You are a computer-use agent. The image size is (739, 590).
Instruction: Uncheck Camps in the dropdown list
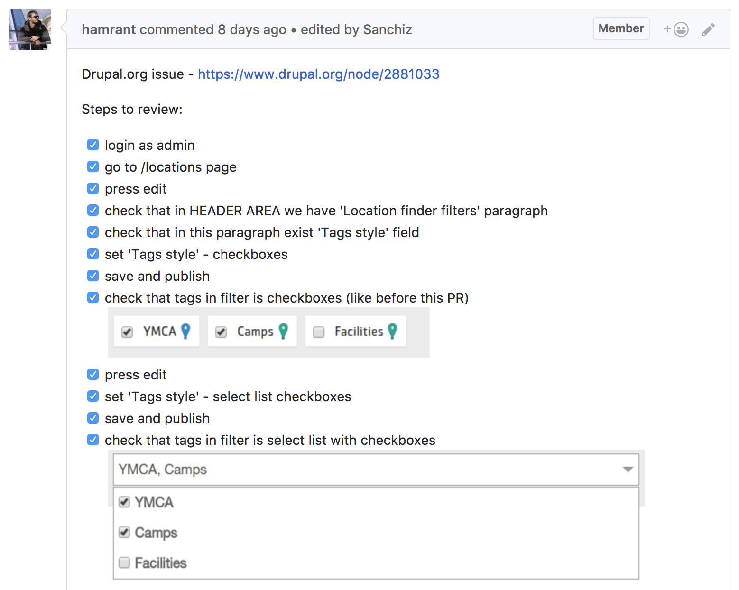(x=124, y=532)
